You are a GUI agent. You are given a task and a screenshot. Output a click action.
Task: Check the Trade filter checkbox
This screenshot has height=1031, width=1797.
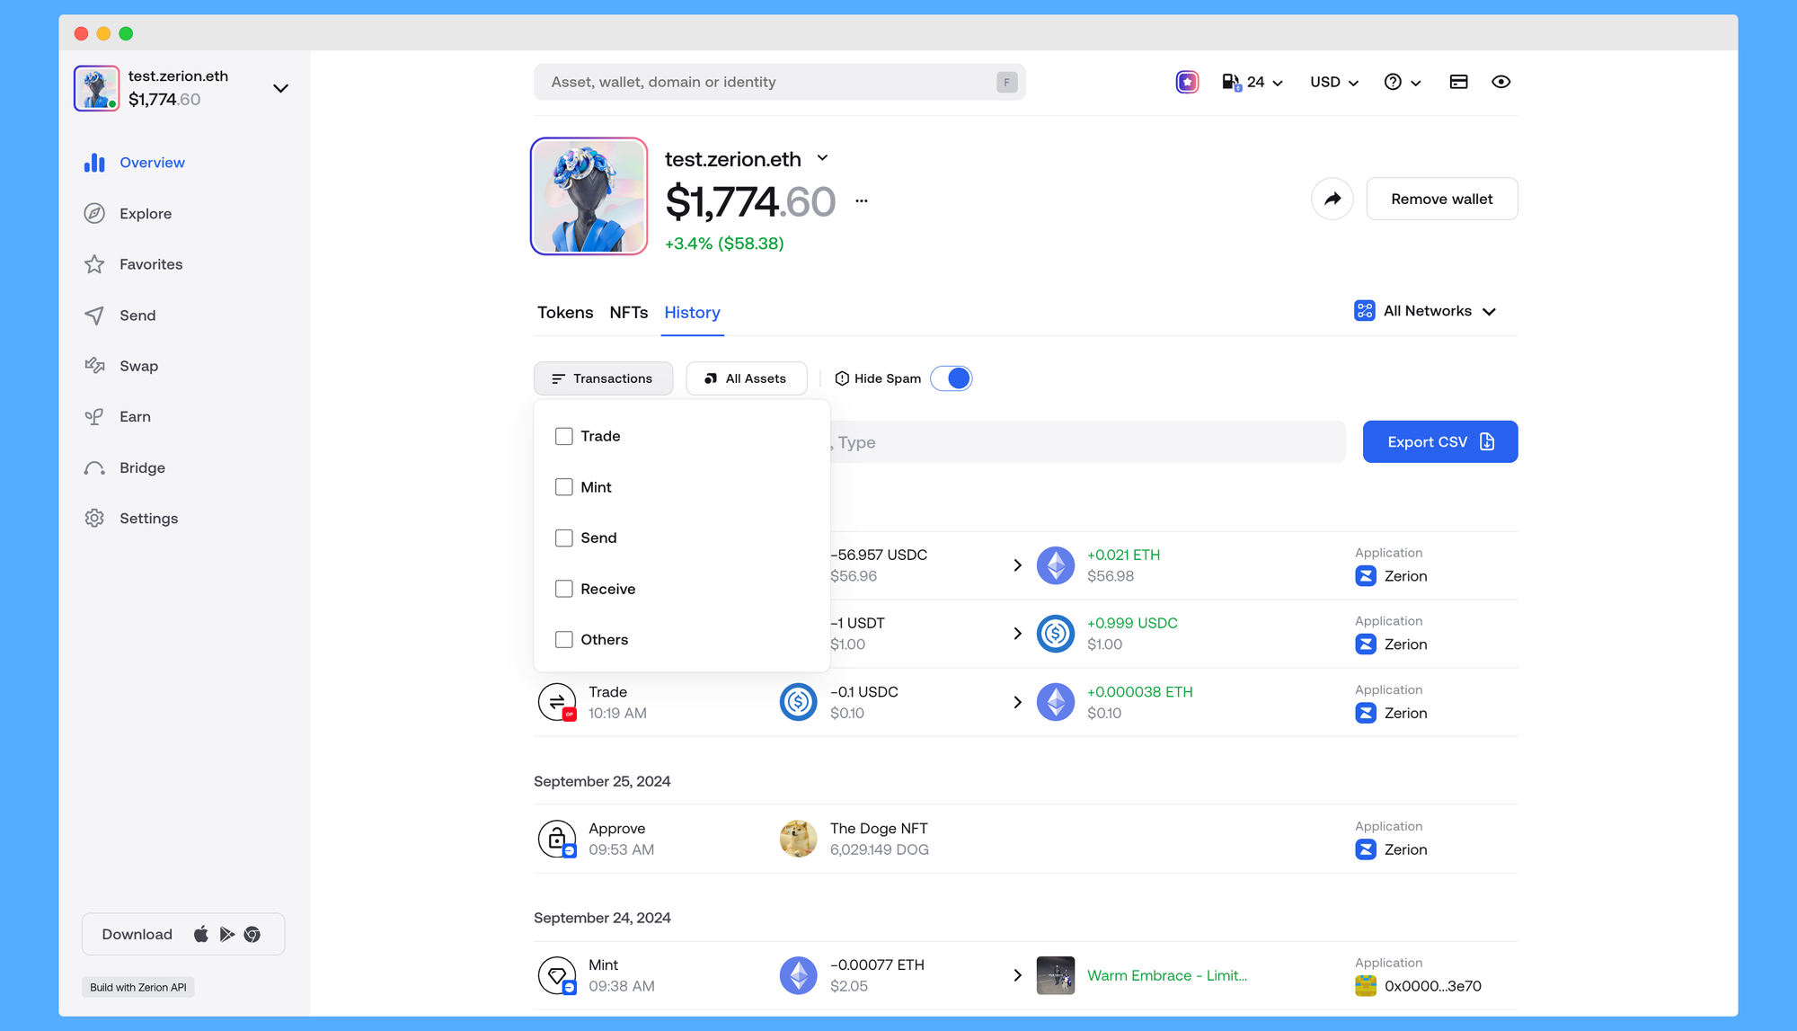click(564, 436)
